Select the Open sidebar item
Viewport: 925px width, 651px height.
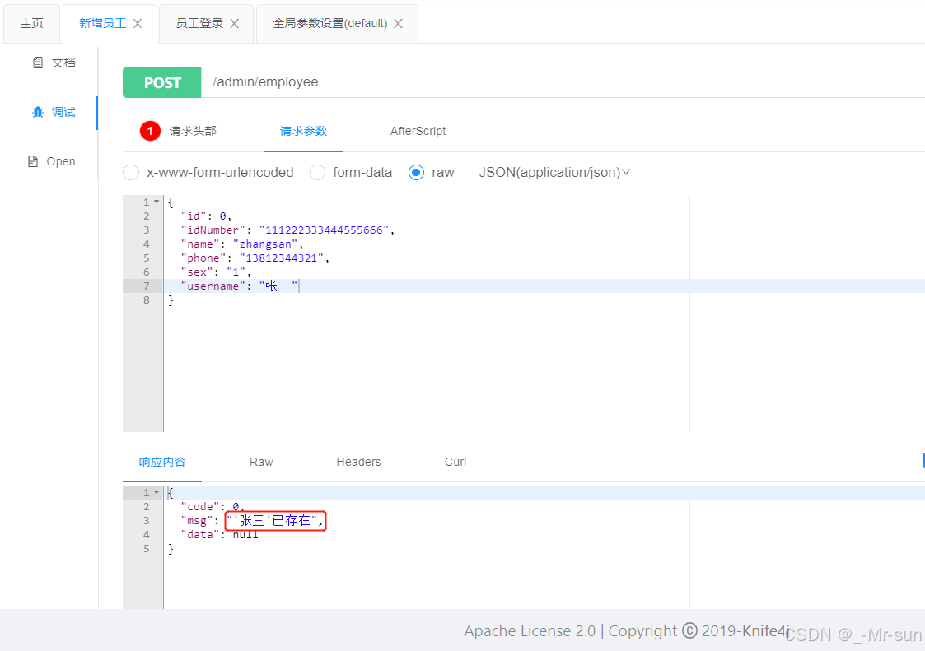click(x=52, y=161)
